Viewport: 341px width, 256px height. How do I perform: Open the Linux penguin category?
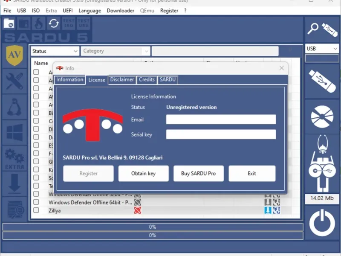tap(14, 107)
